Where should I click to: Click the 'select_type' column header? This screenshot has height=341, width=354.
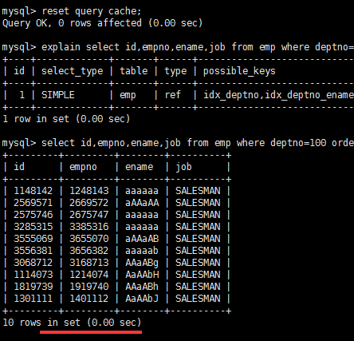[72, 71]
